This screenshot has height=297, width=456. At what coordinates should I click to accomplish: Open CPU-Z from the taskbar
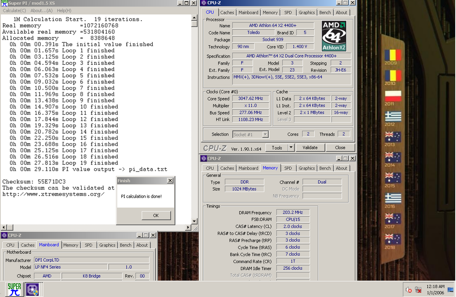pos(32,290)
